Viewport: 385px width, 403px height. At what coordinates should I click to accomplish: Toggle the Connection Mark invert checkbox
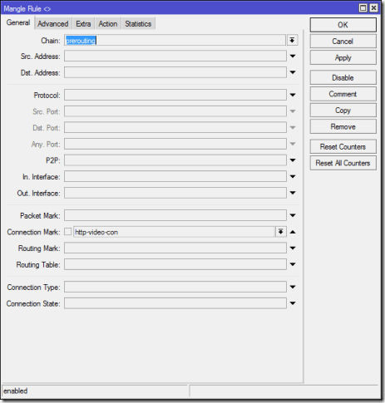click(68, 232)
